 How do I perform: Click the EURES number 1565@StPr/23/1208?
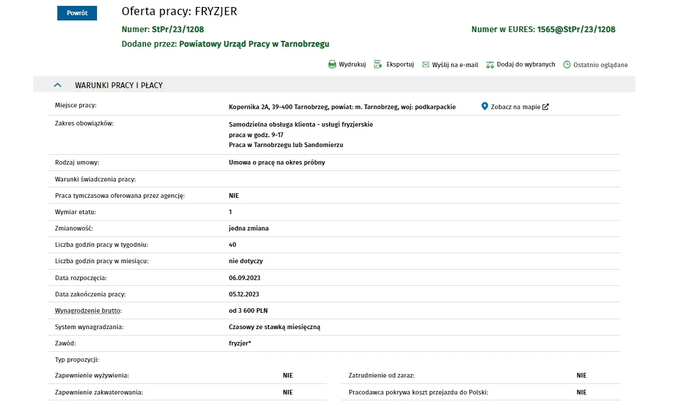coord(576,29)
